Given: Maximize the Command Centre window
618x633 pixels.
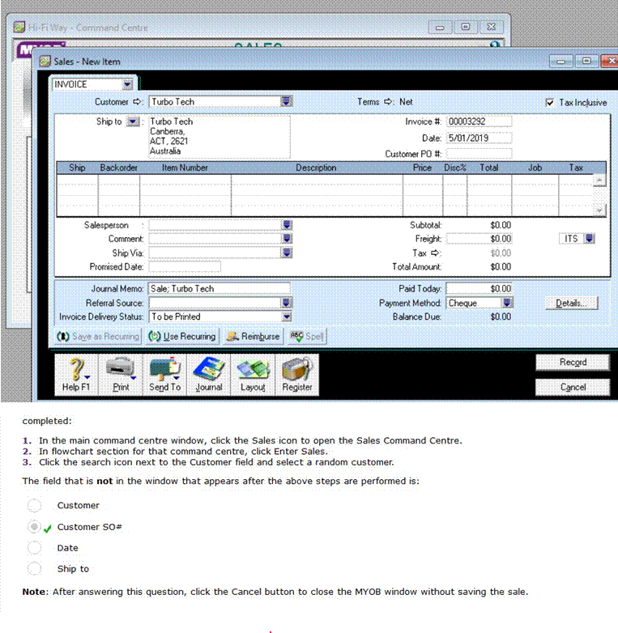Looking at the screenshot, I should point(466,27).
